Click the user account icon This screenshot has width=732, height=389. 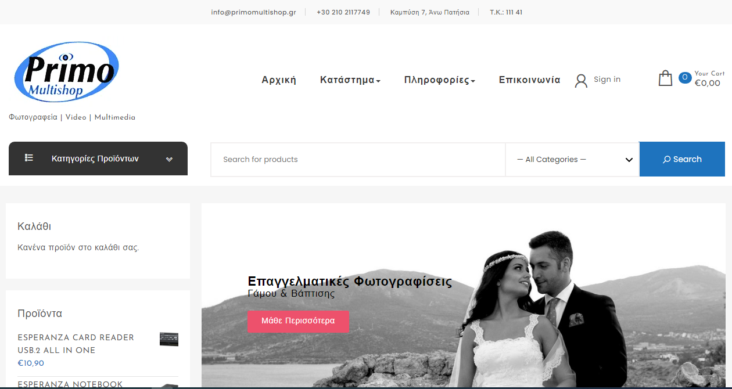point(581,81)
